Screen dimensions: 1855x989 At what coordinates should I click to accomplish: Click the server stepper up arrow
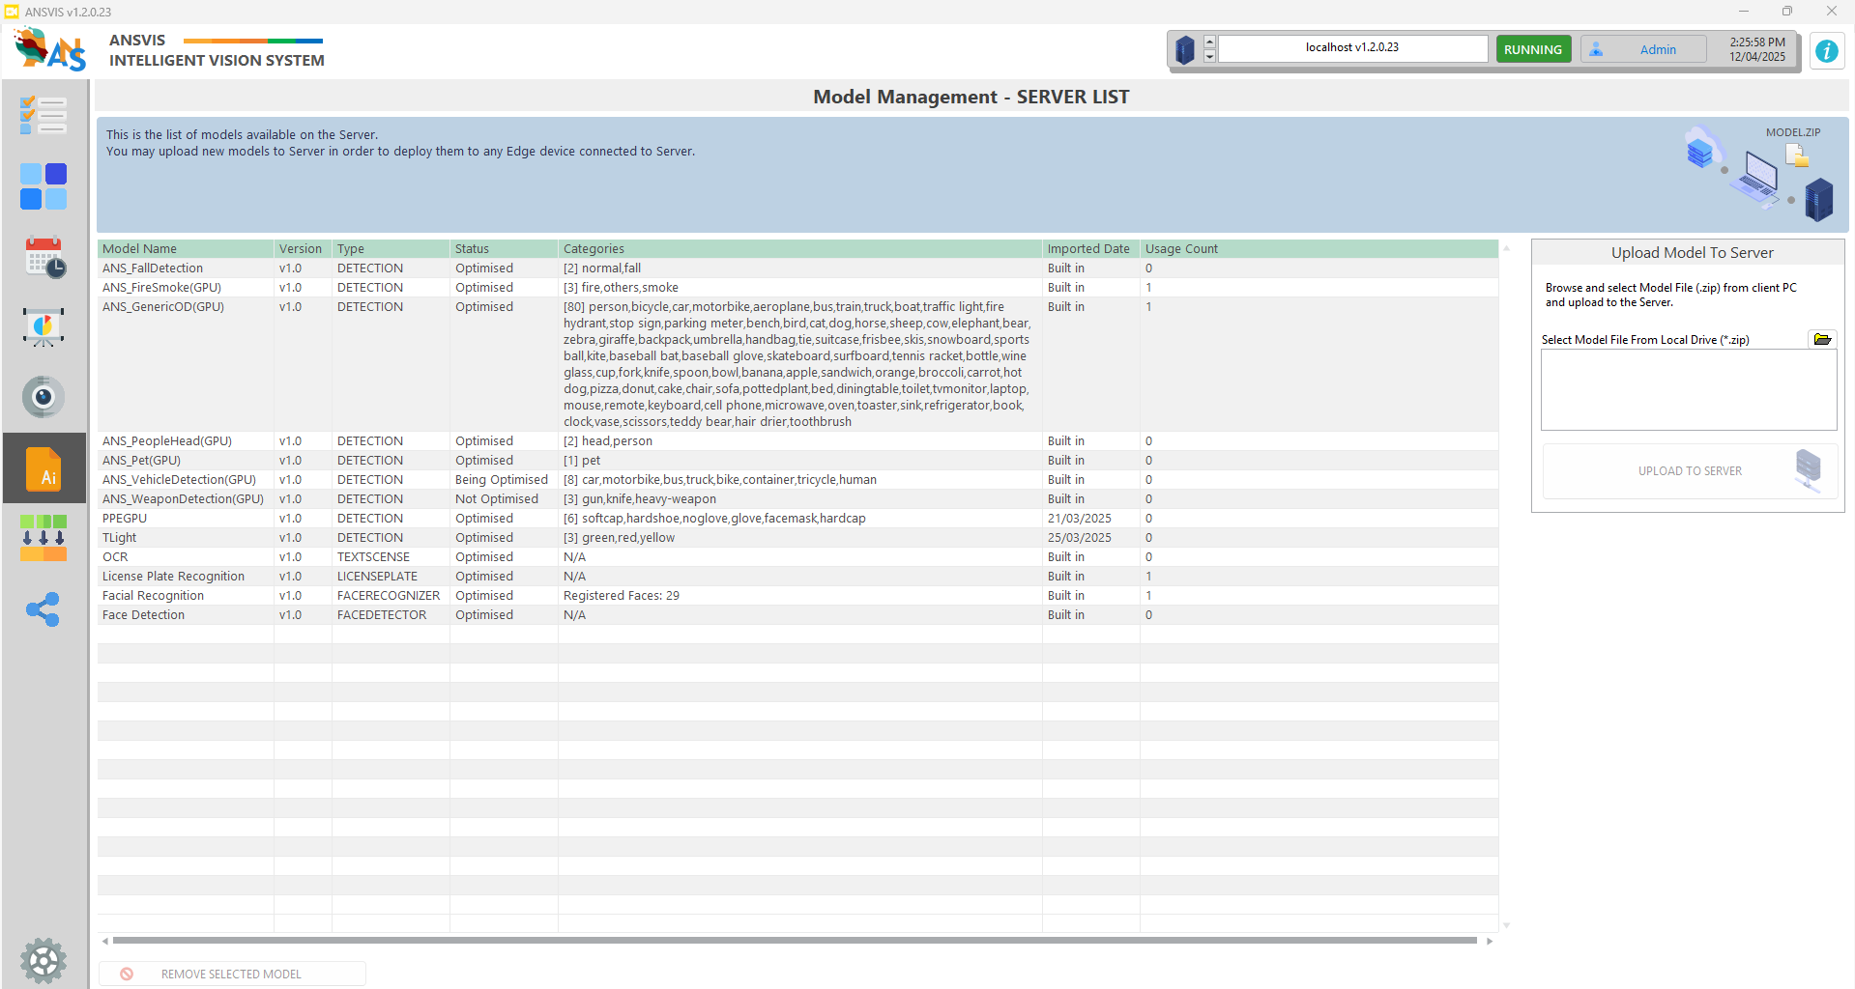(x=1209, y=42)
